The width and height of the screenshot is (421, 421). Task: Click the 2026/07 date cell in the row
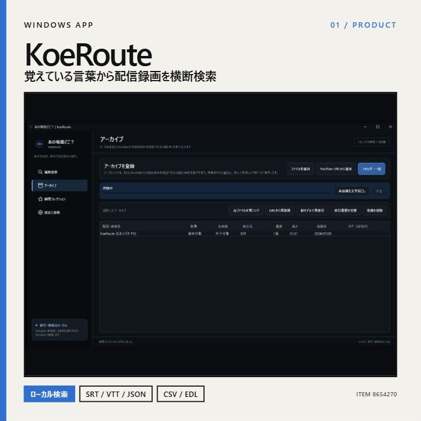323,233
